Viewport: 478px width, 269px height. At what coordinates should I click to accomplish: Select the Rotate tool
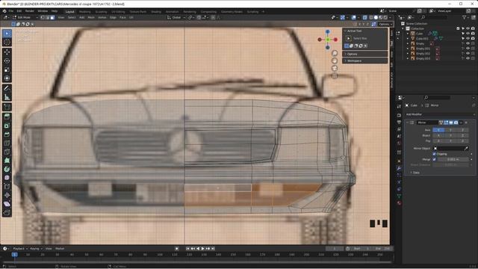pos(7,61)
